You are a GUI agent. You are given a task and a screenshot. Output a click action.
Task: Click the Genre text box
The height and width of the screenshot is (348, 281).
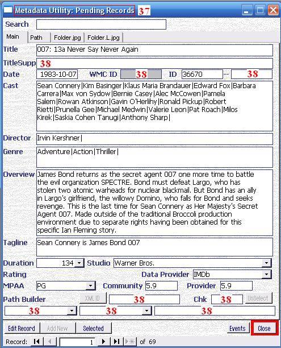click(154, 157)
